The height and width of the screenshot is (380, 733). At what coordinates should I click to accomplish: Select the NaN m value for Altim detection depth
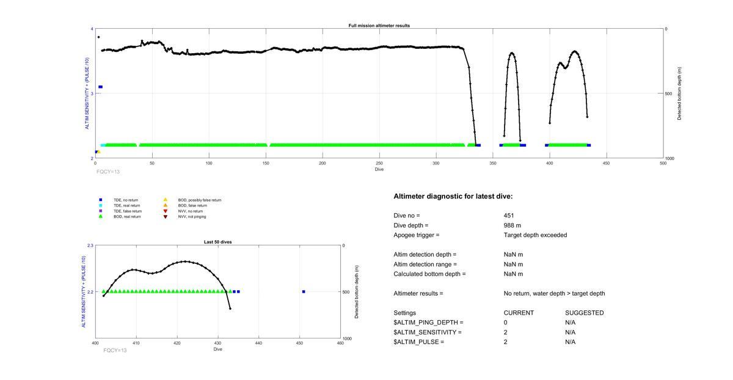[x=514, y=255]
